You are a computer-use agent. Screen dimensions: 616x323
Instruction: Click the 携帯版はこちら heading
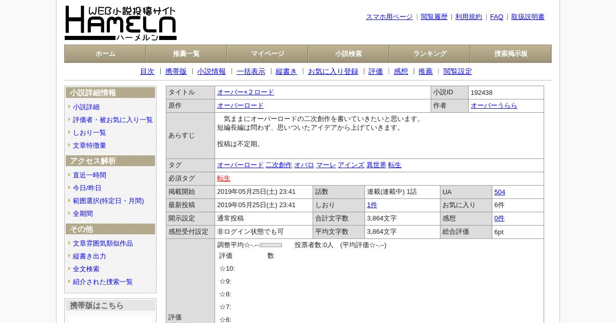(110, 306)
